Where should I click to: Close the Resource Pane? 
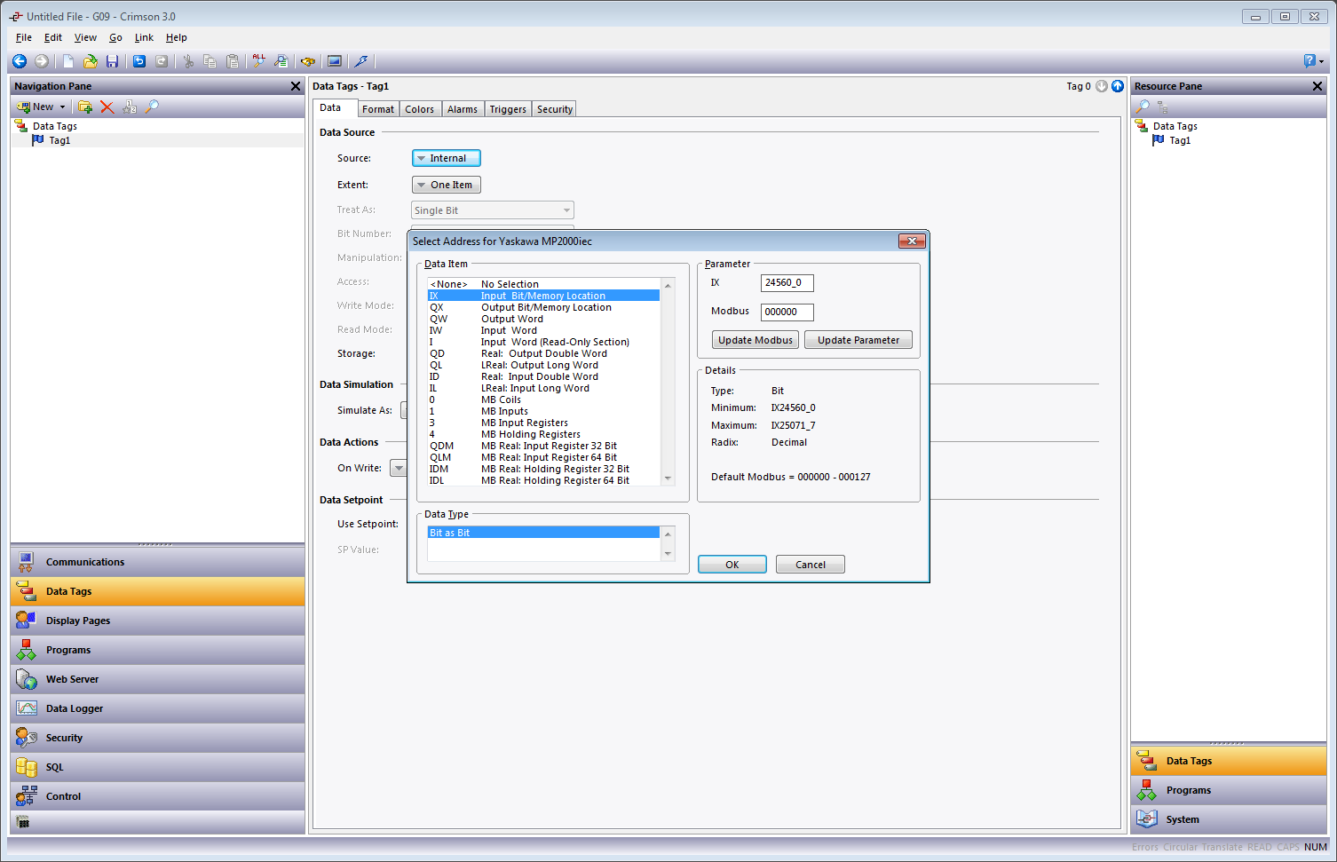1317,86
